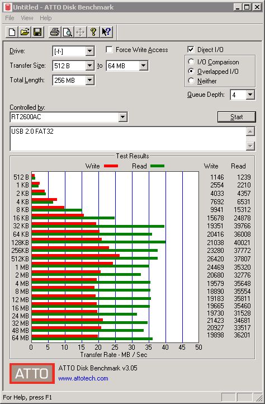Save results with the floppy disk icon
The width and height of the screenshot is (265, 404).
coord(37,32)
